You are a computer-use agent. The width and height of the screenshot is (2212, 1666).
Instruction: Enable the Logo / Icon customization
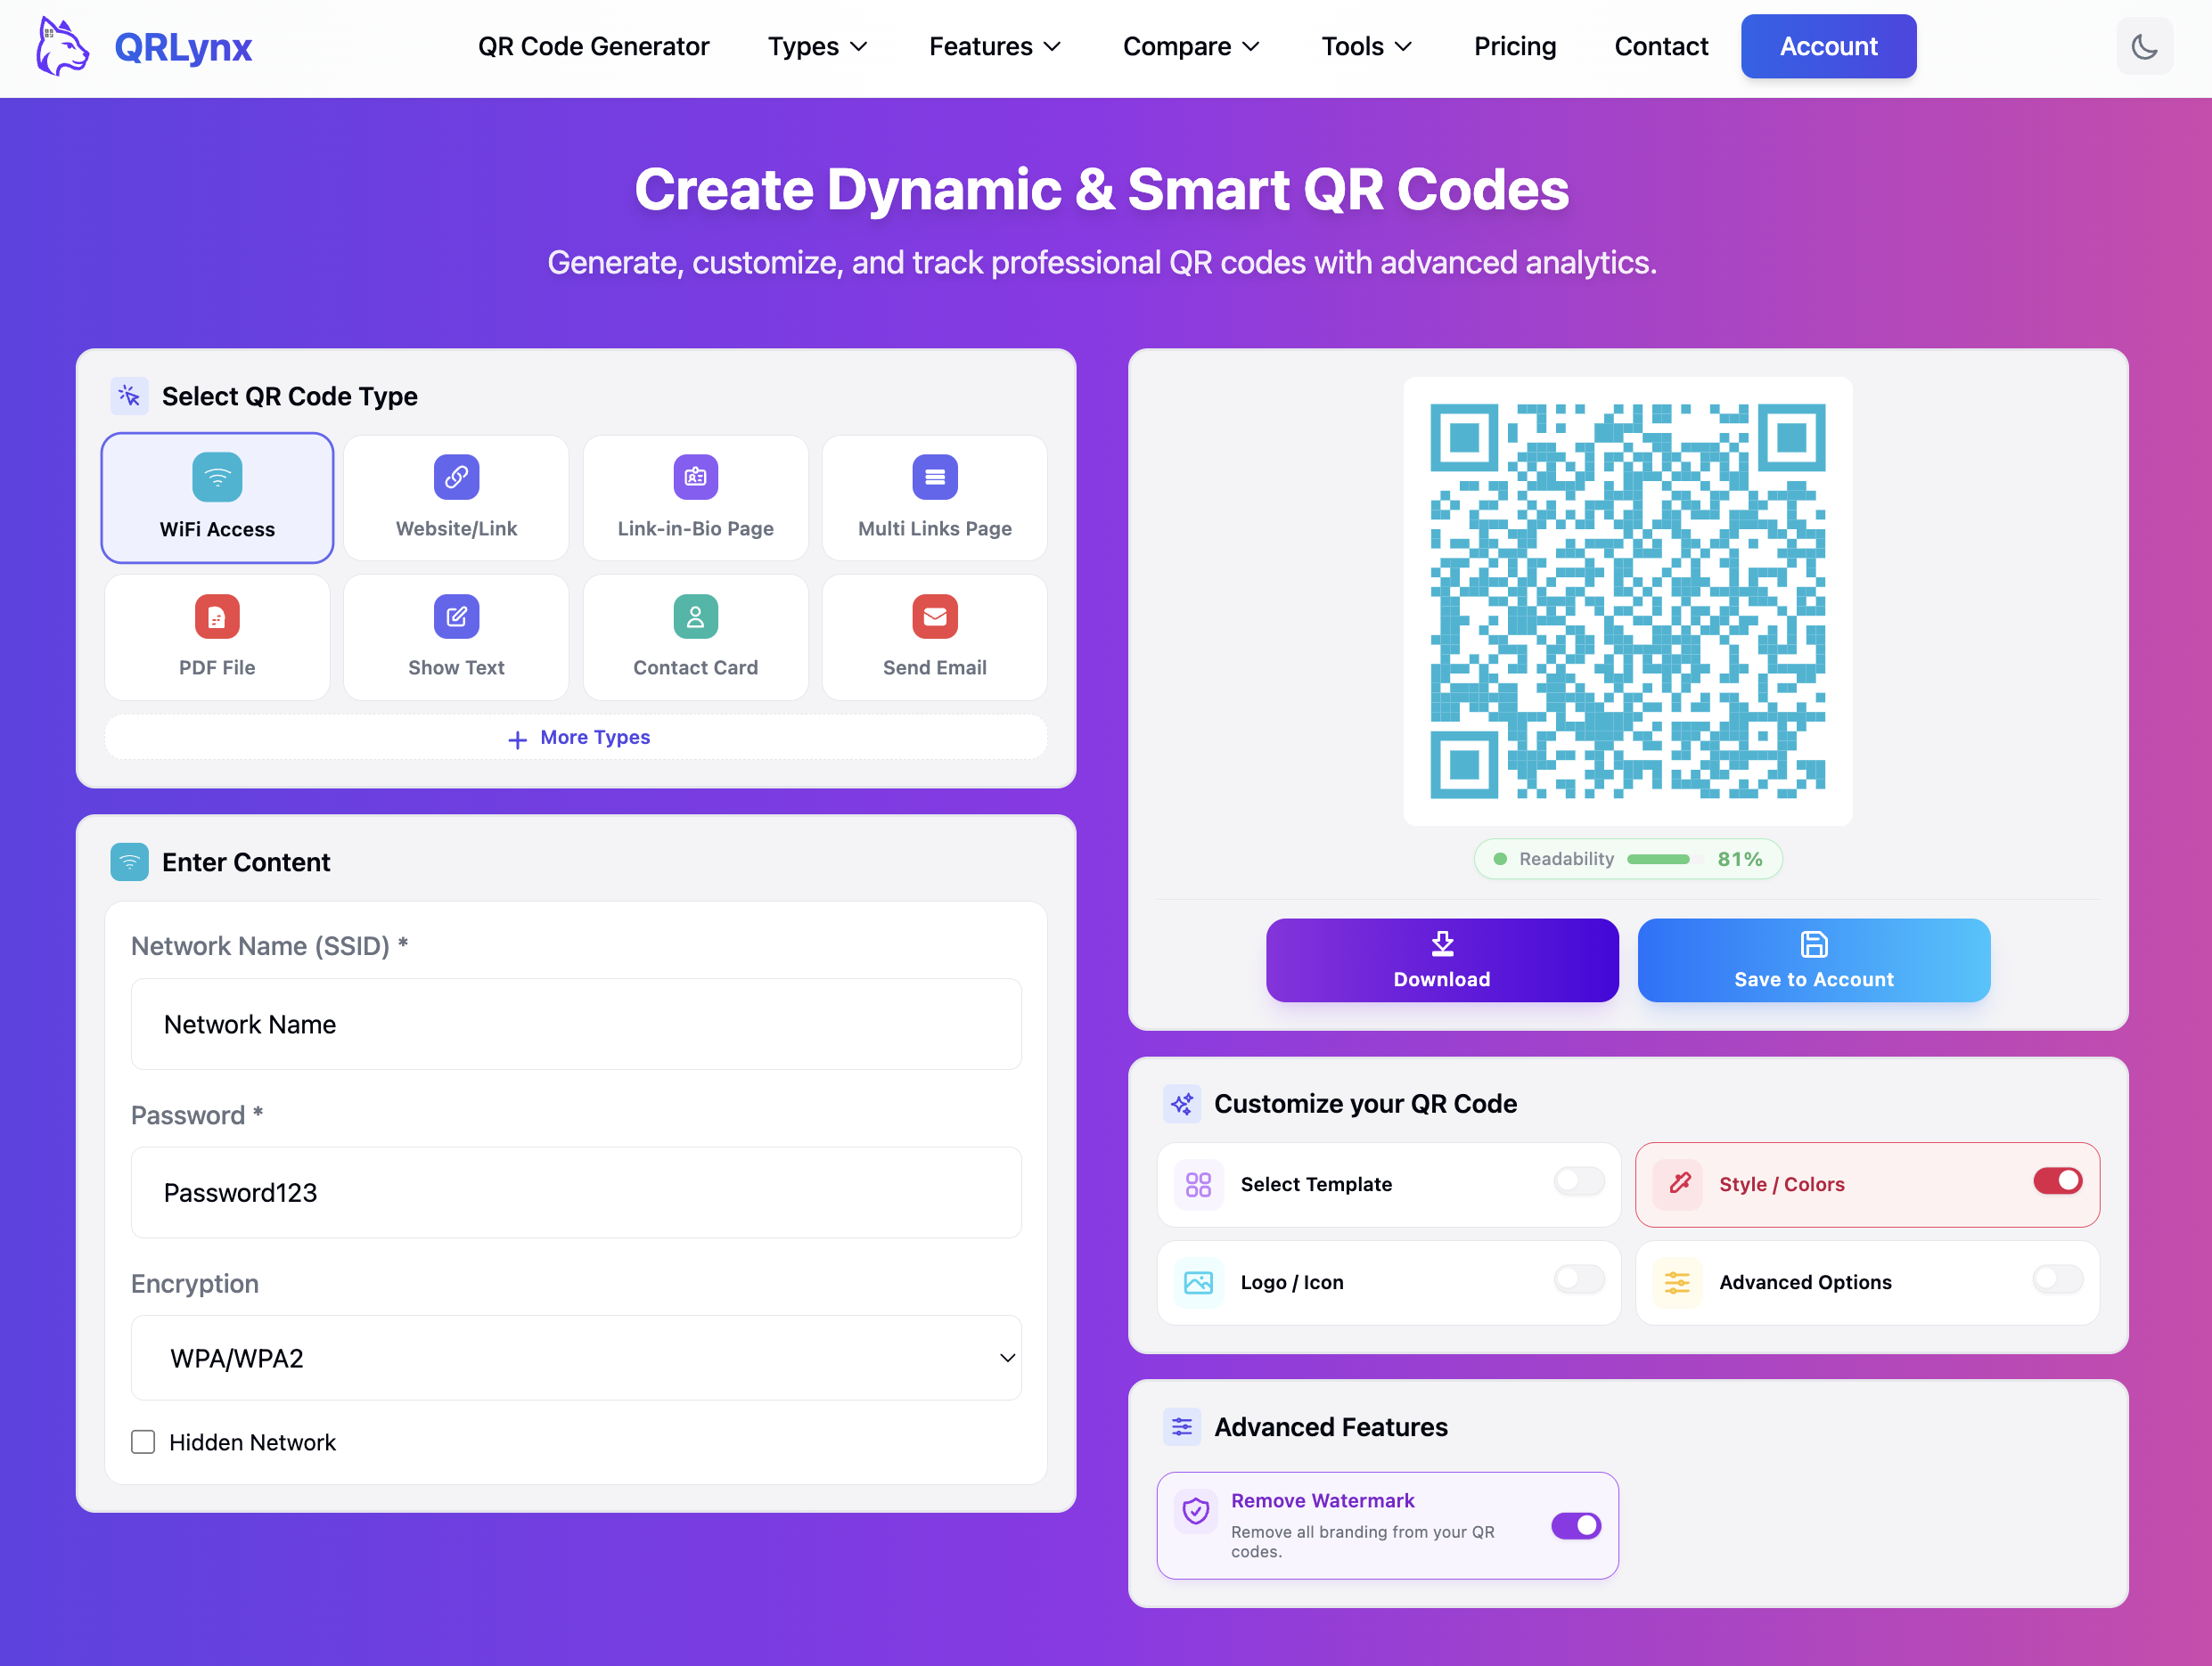pos(1578,1280)
